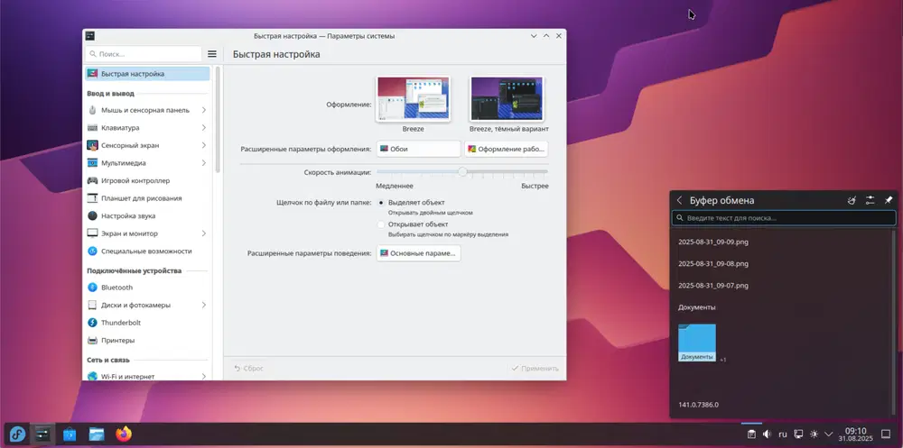Open the Fedora application launcher
This screenshot has width=903, height=448.
pos(17,434)
